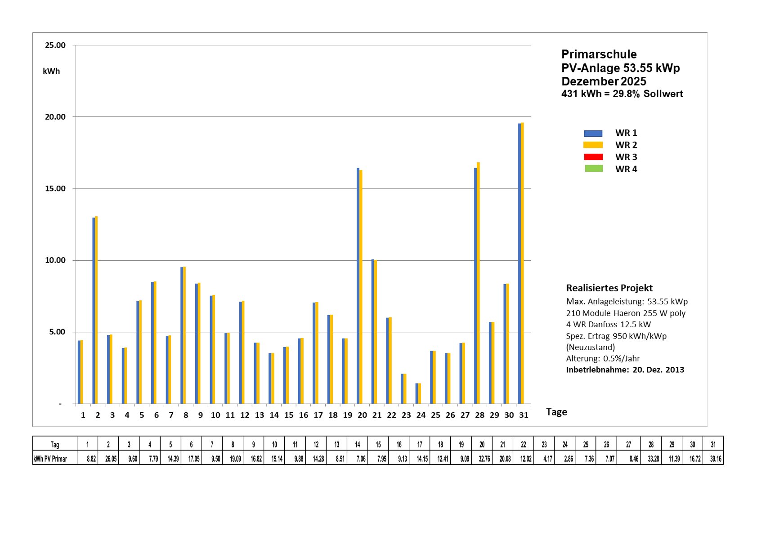Select the 'Tag' table header cell
757x535 pixels.
54,444
